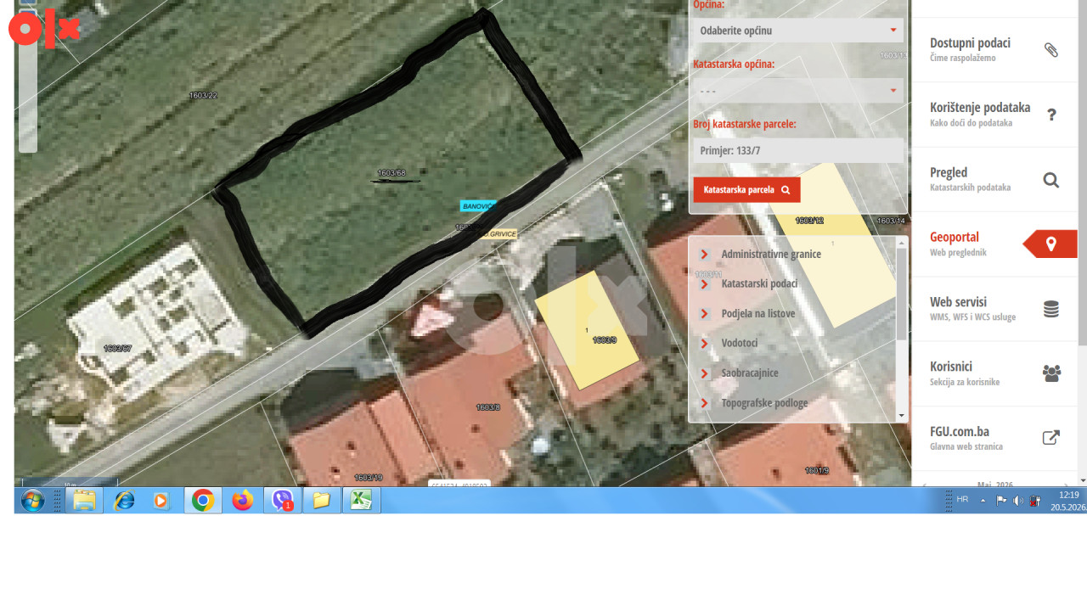1087x611 pixels.
Task: Open the Korištenje podataka menu item
Action: [x=994, y=115]
